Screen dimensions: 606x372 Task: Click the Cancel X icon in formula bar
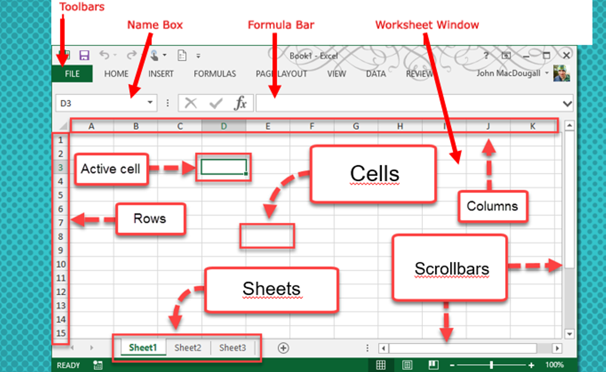pos(191,103)
